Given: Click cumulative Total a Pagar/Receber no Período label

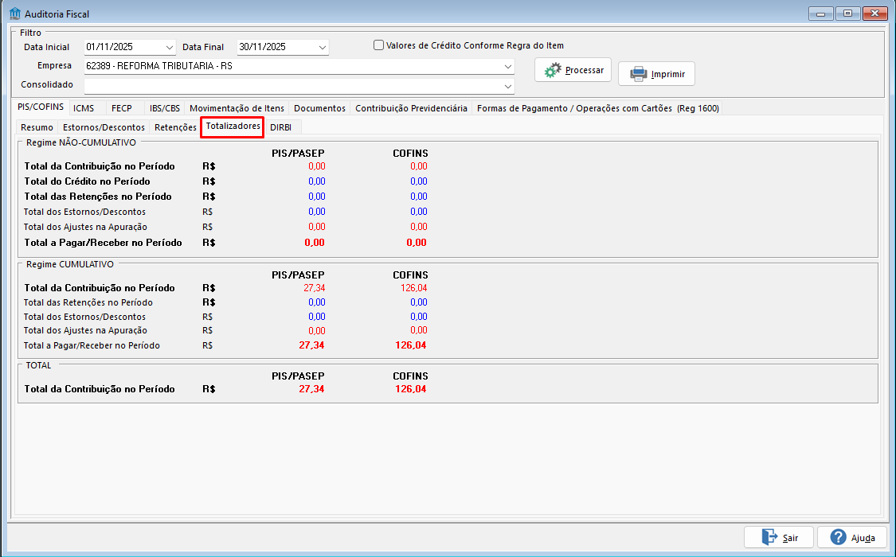Looking at the screenshot, I should pos(92,346).
